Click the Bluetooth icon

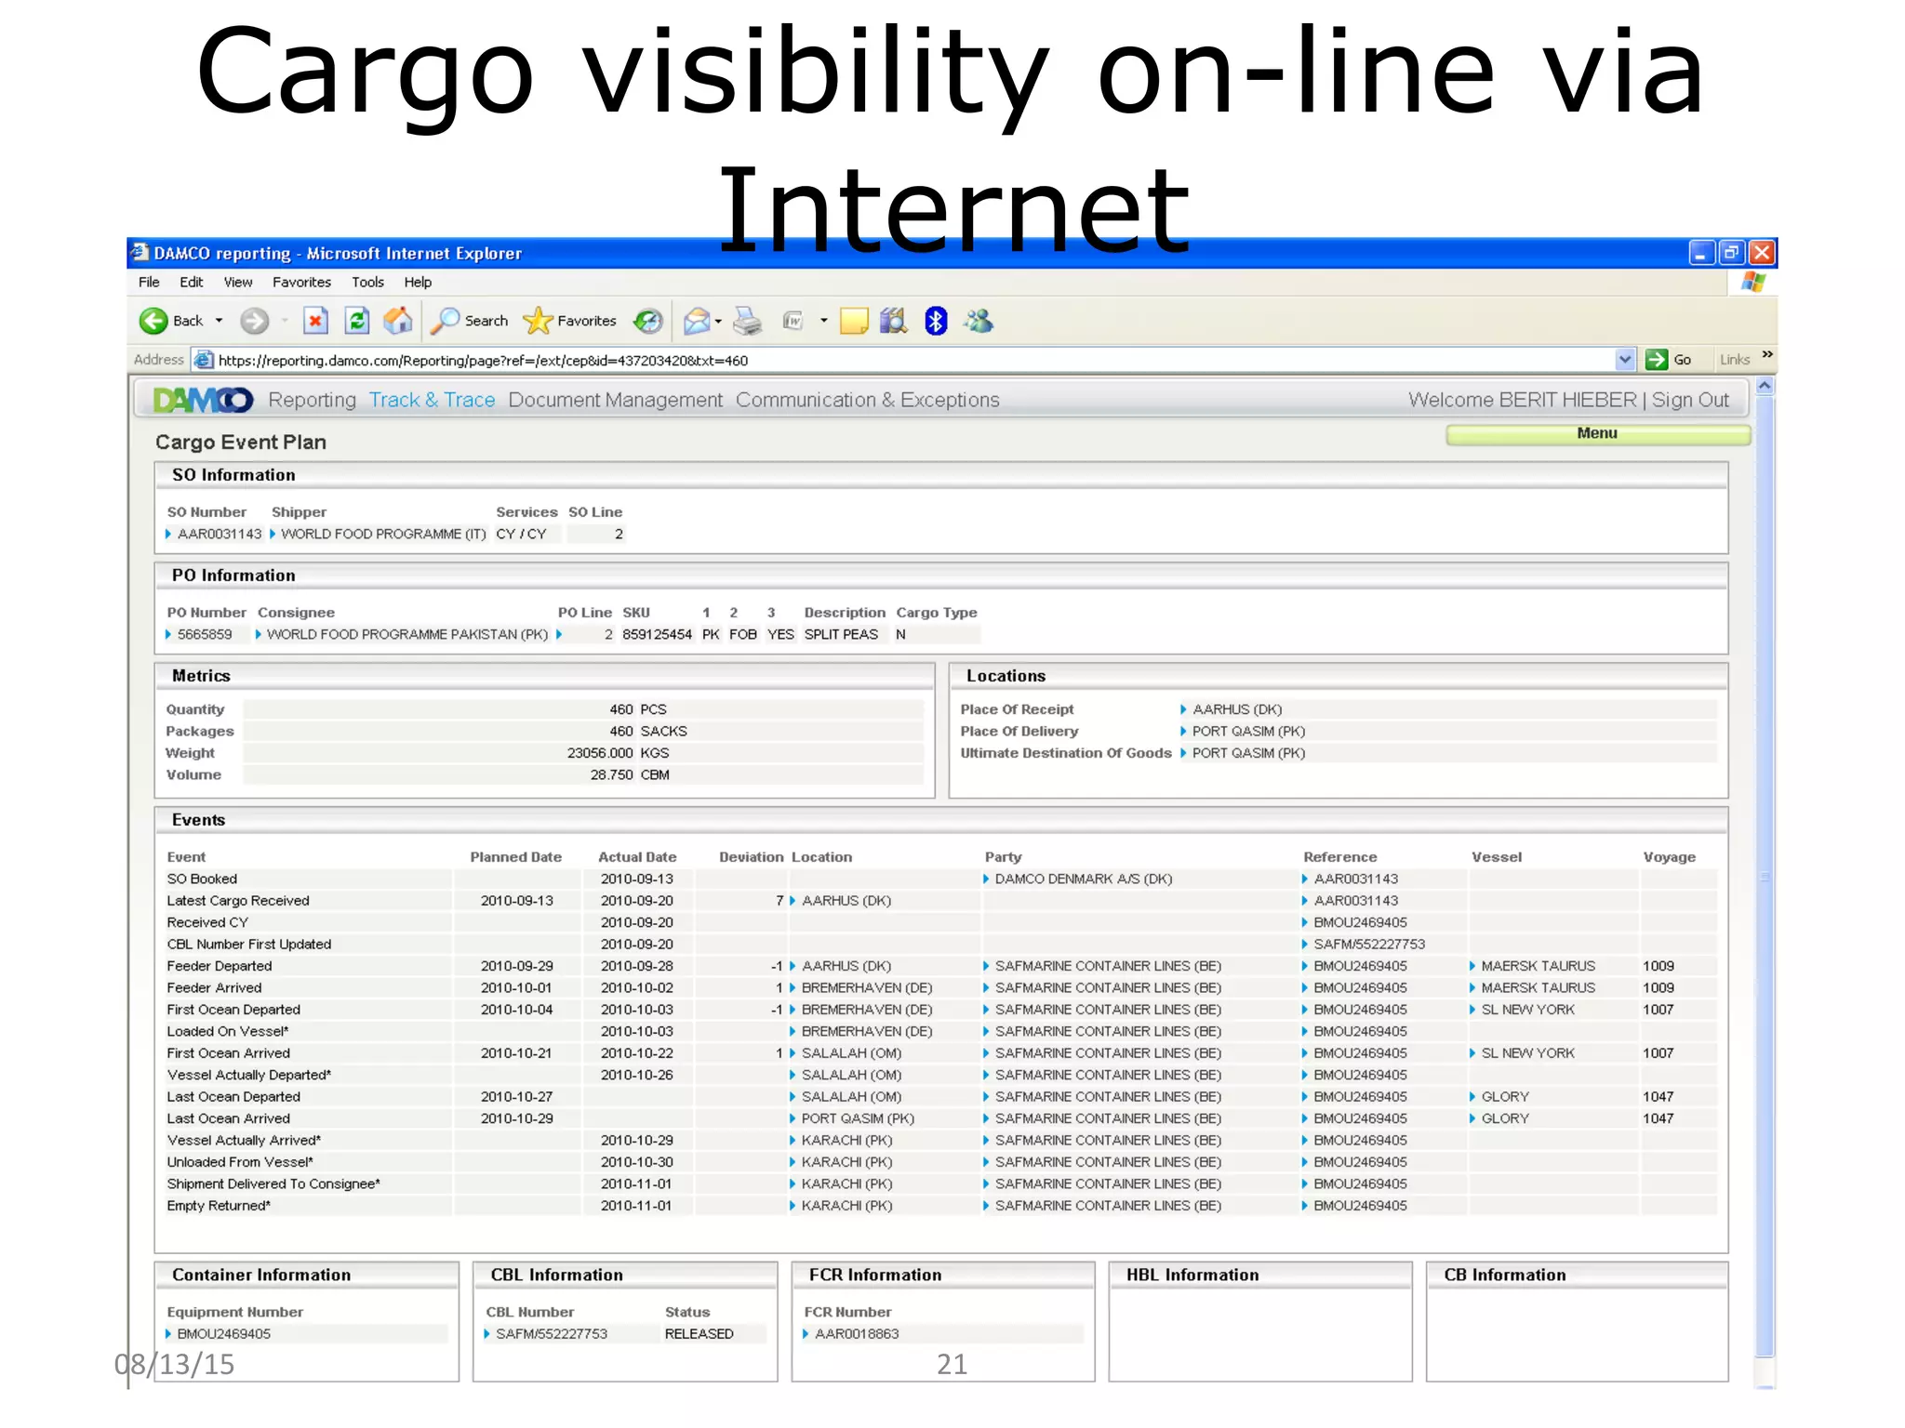pos(936,321)
